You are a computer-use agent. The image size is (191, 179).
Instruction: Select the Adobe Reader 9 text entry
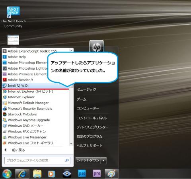[x=20, y=80]
